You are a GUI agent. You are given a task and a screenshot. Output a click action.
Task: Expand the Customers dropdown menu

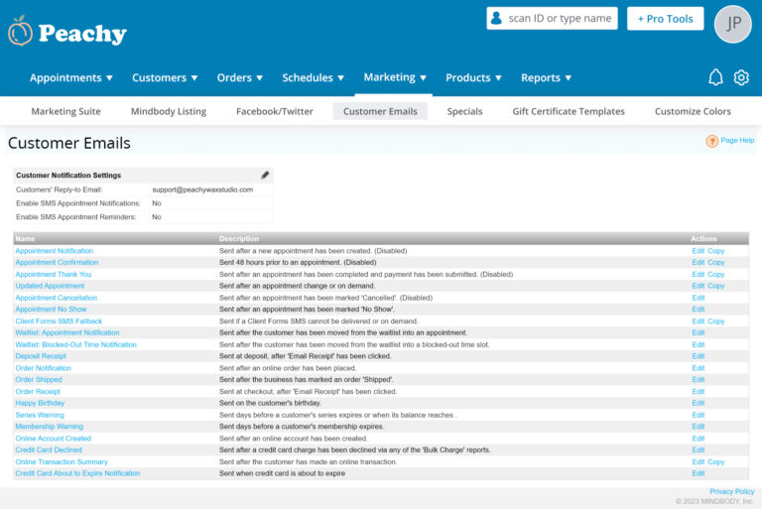[165, 77]
